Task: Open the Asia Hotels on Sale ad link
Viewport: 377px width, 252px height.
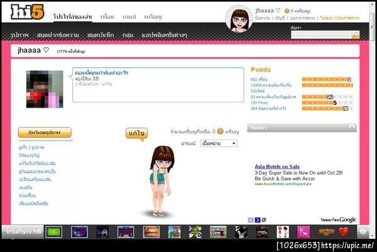Action: tap(277, 167)
